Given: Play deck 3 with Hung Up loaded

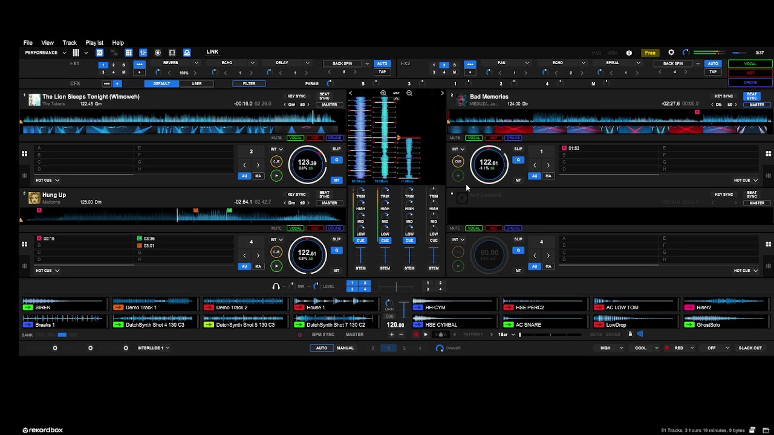Looking at the screenshot, I should [276, 266].
